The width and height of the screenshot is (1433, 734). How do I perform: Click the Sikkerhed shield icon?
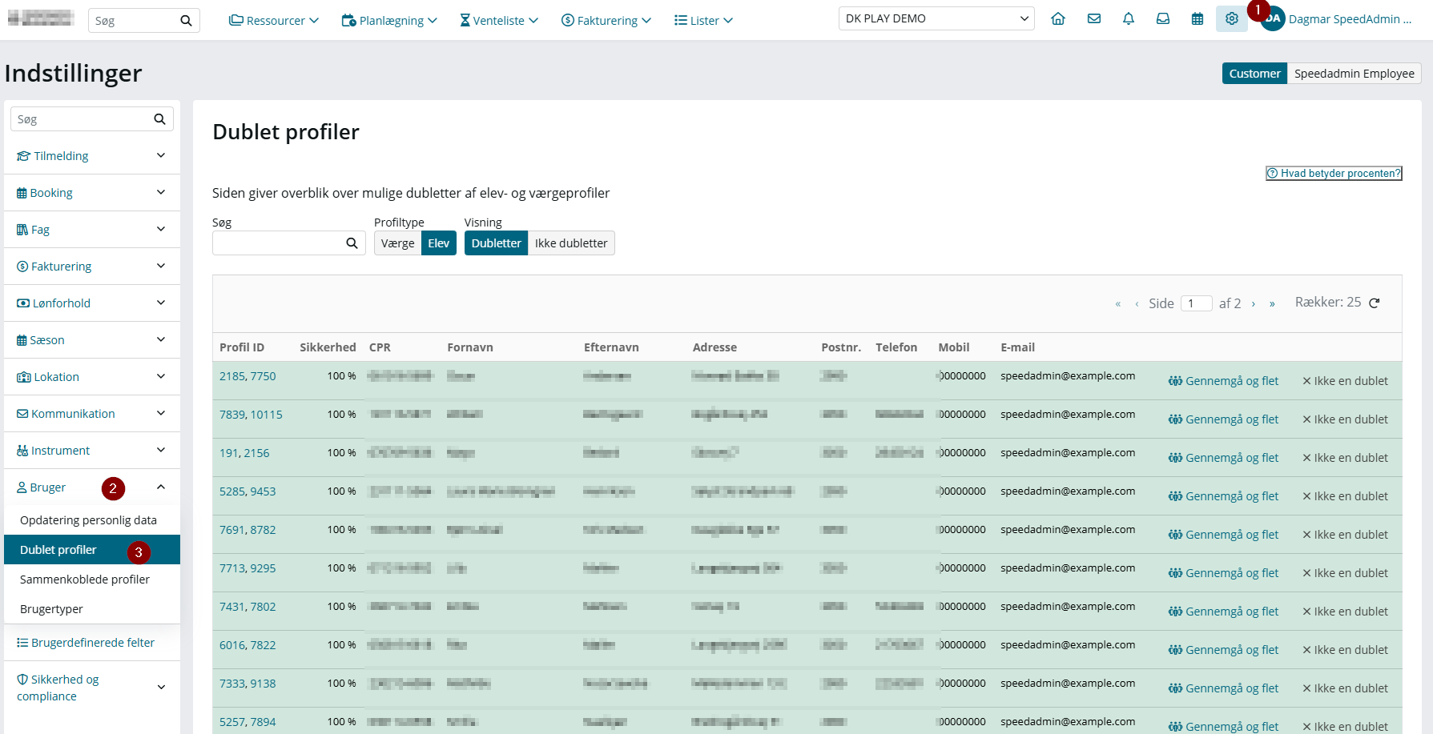pos(22,680)
